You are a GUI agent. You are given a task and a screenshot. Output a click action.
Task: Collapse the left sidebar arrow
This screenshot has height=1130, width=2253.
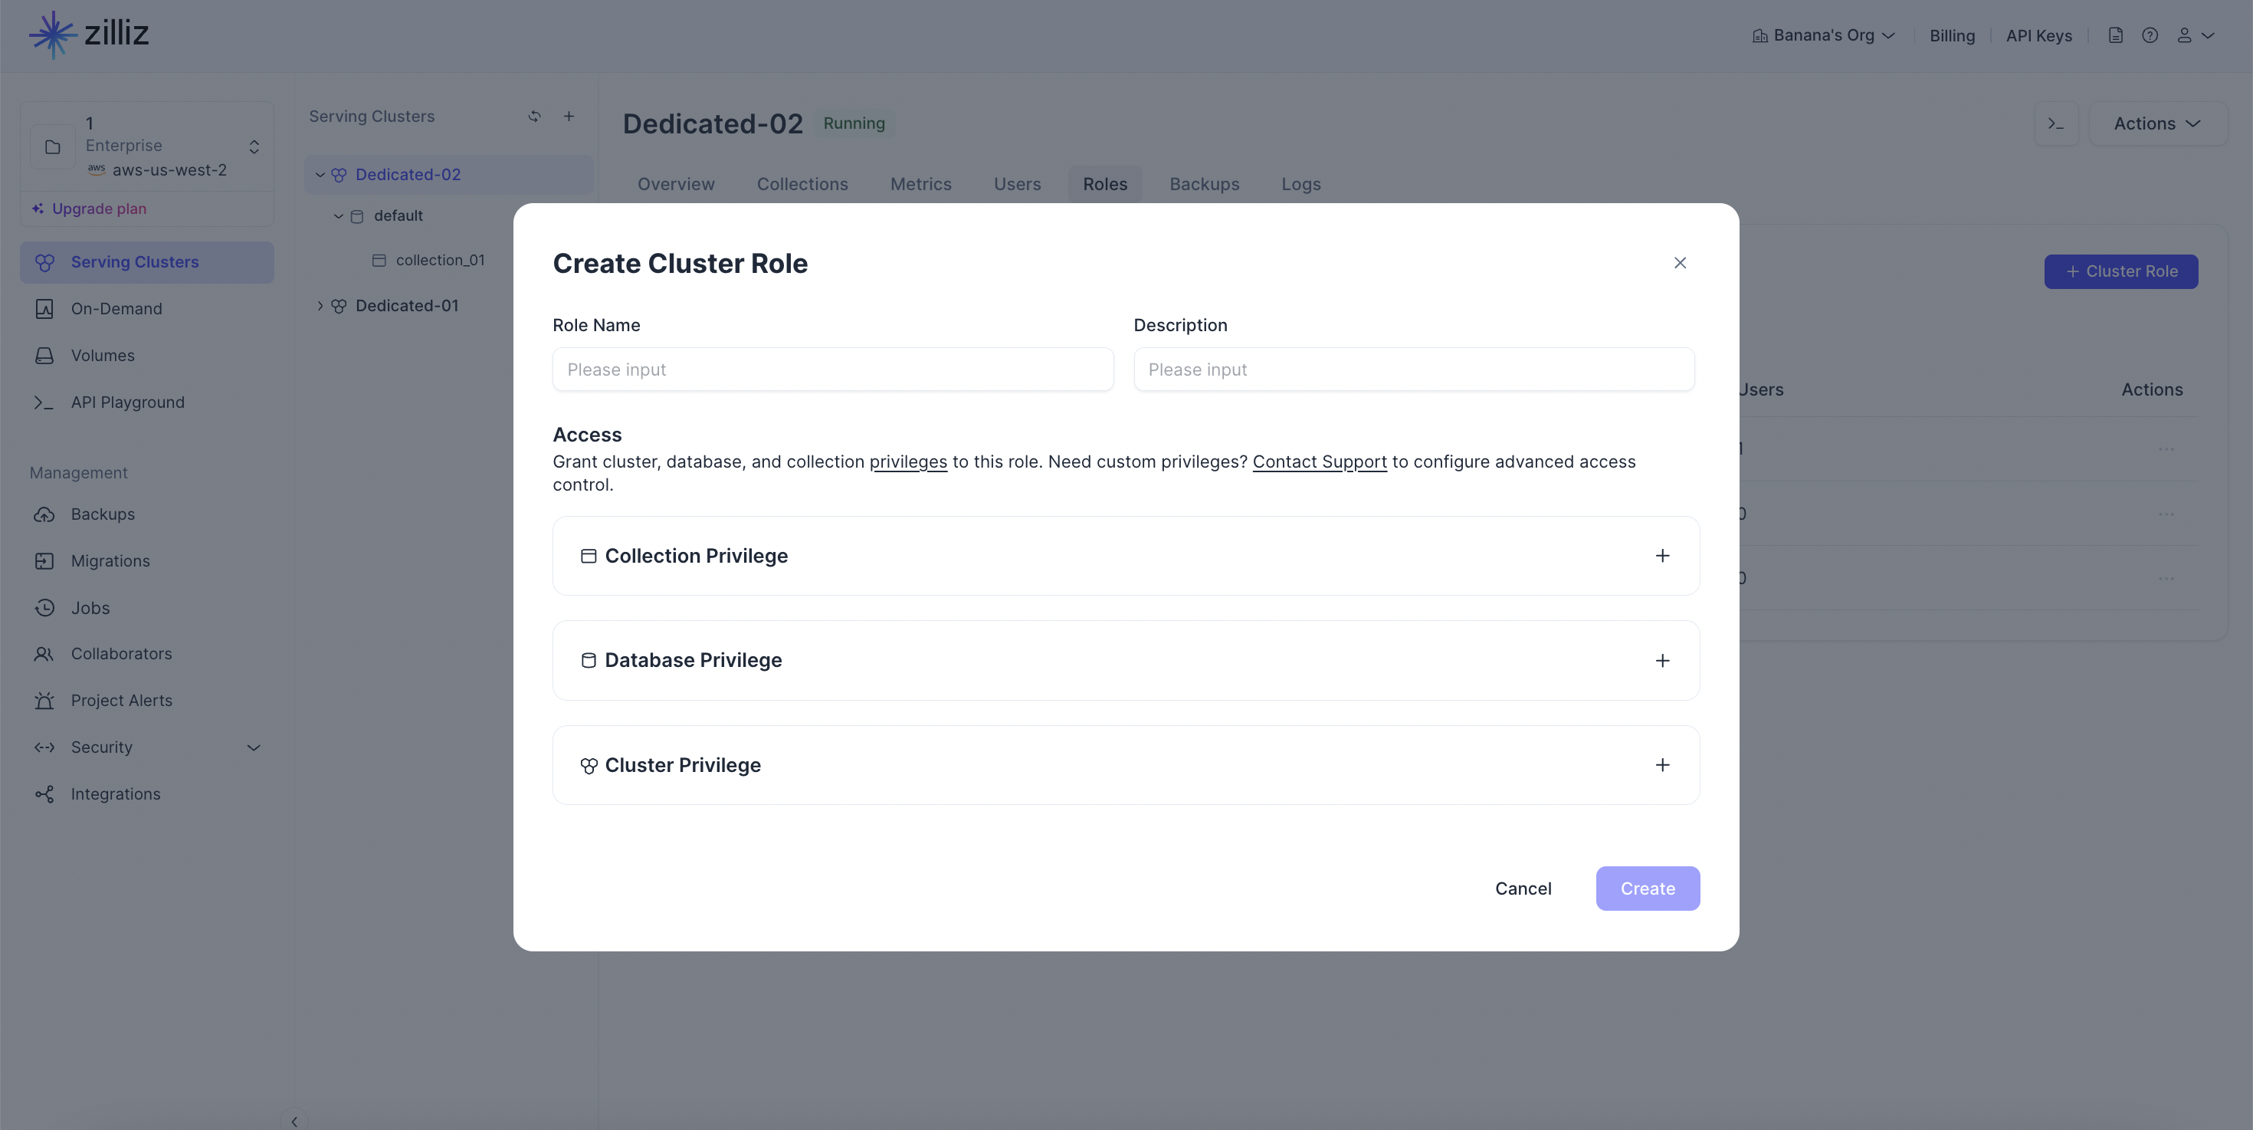click(295, 1120)
